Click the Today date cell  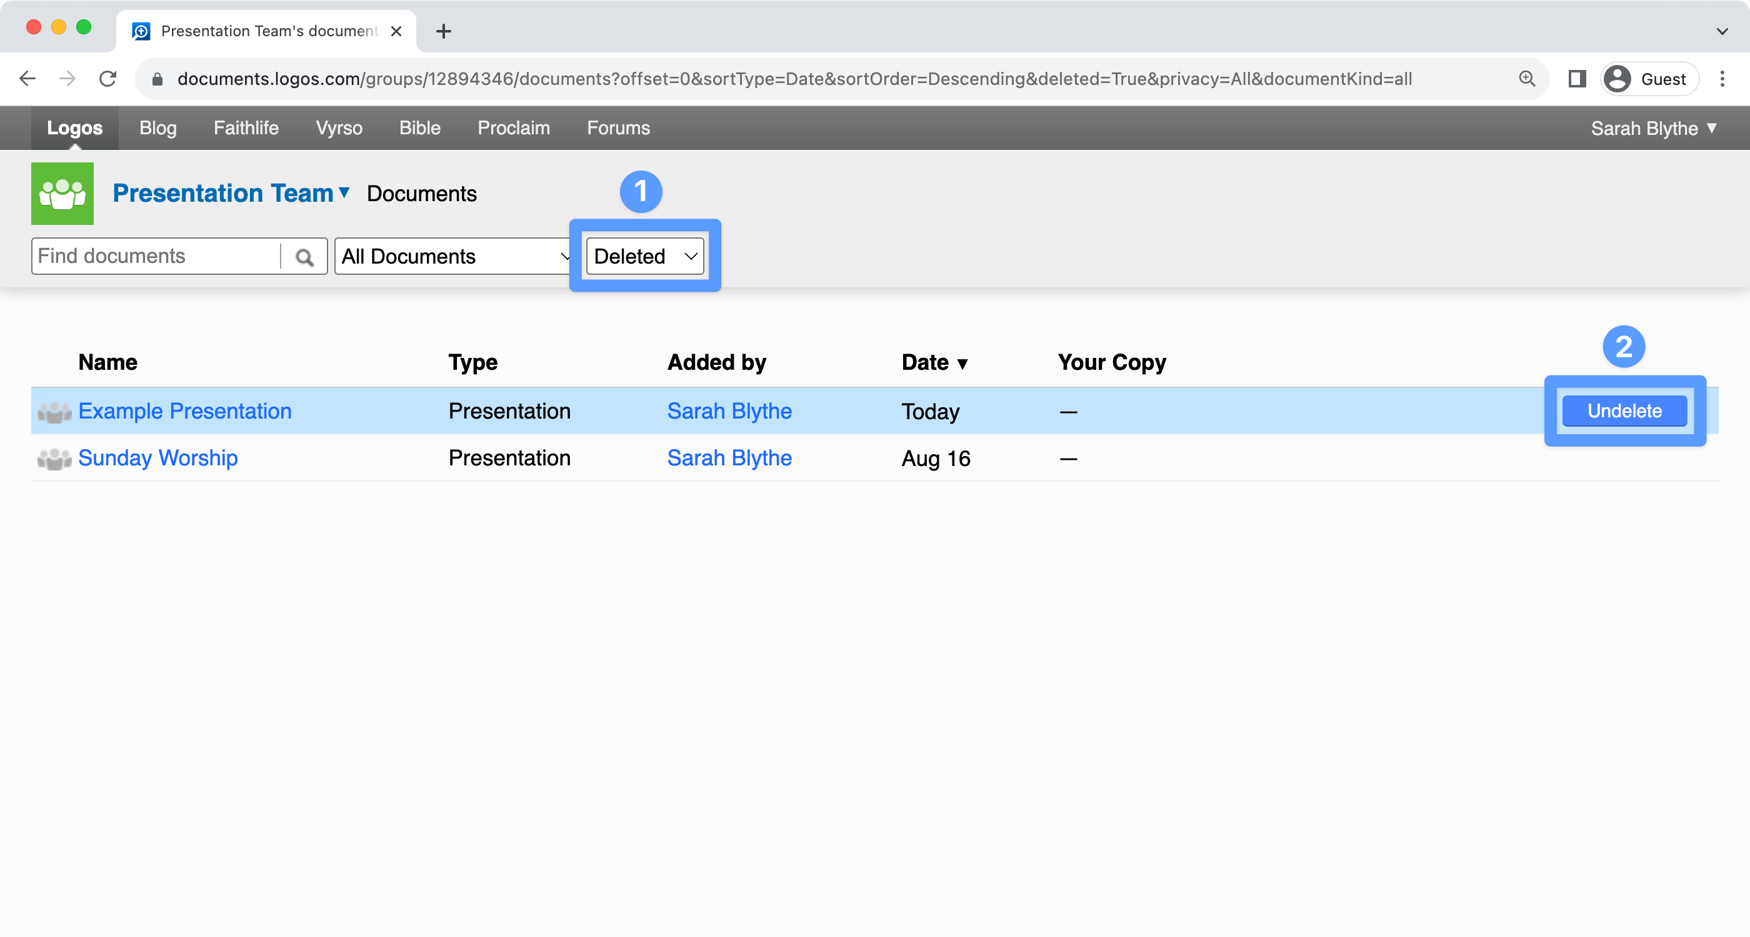coord(930,412)
